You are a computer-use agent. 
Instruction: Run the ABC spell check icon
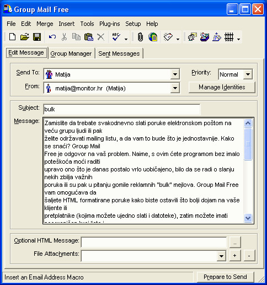pyautogui.click(x=116, y=37)
